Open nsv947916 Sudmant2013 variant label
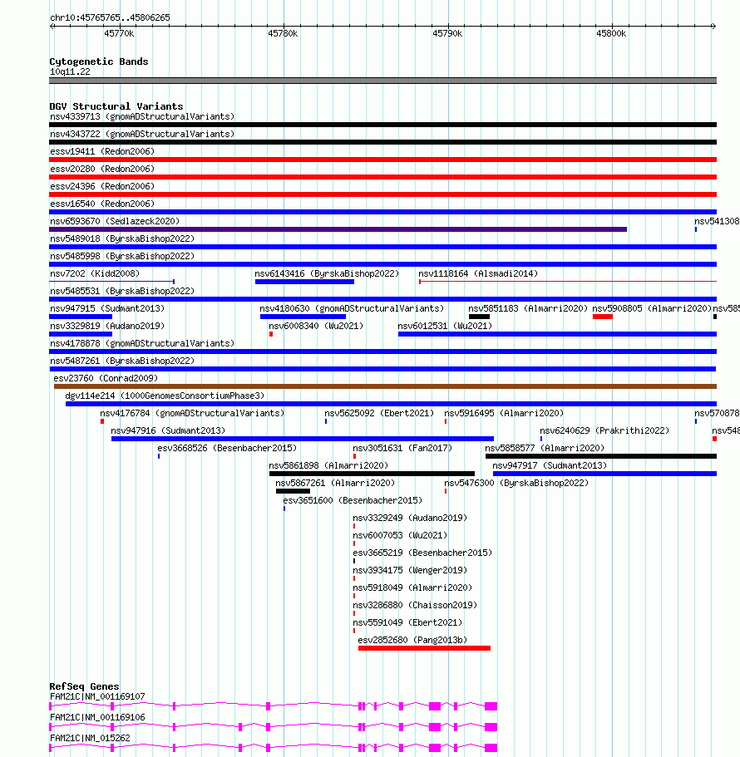The height and width of the screenshot is (757, 740). (x=168, y=430)
